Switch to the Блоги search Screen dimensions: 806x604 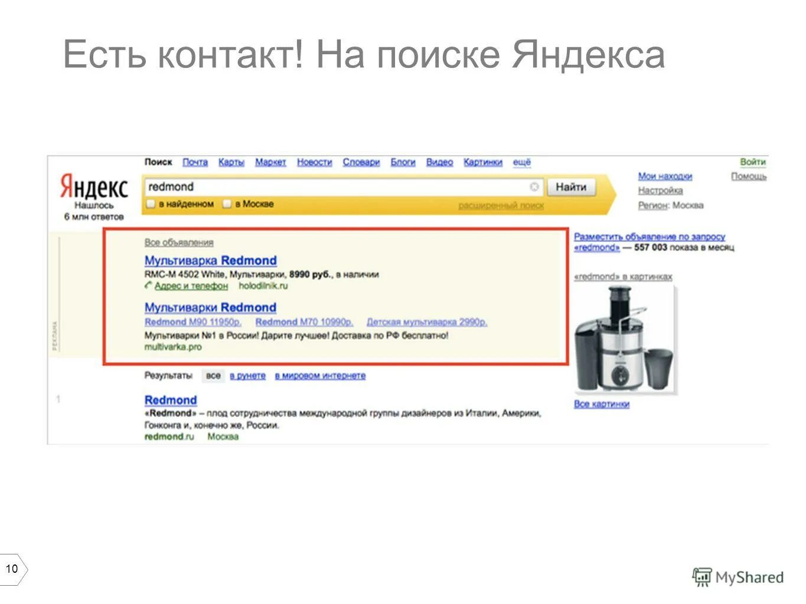(403, 162)
